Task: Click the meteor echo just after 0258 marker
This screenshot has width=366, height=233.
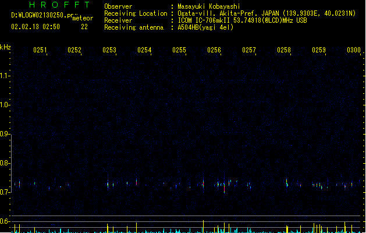Action: [287, 183]
